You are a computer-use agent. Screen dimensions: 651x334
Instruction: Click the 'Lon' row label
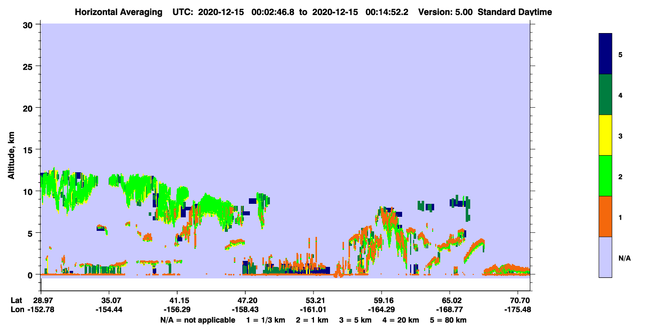click(17, 310)
